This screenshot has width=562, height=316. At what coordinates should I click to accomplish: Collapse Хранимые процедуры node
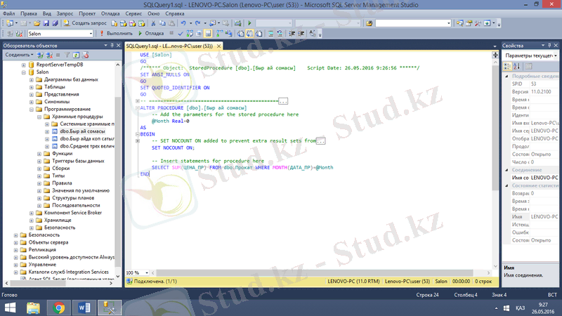39,117
